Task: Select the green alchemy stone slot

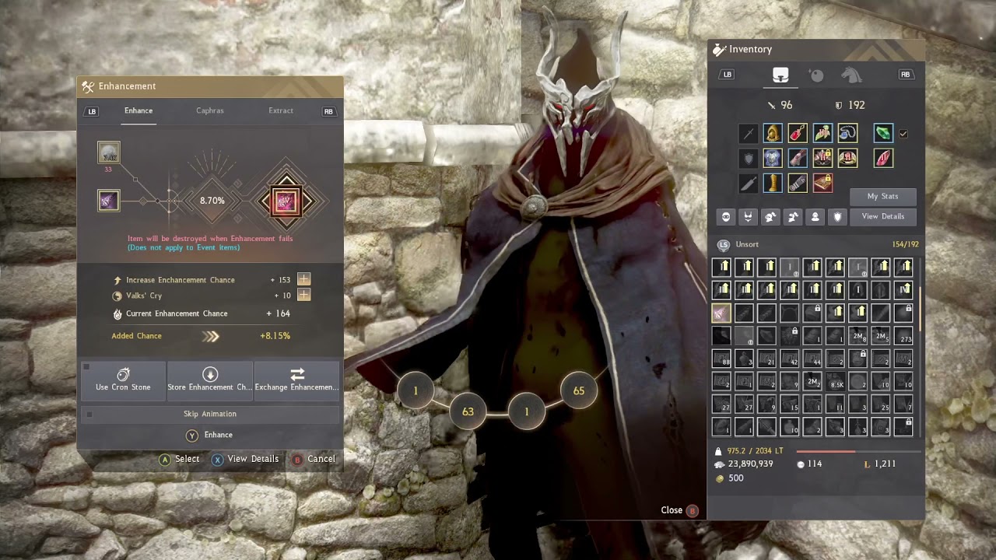Action: coord(882,134)
